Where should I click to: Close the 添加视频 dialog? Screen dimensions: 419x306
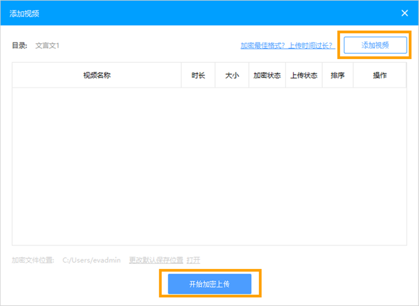tap(404, 13)
